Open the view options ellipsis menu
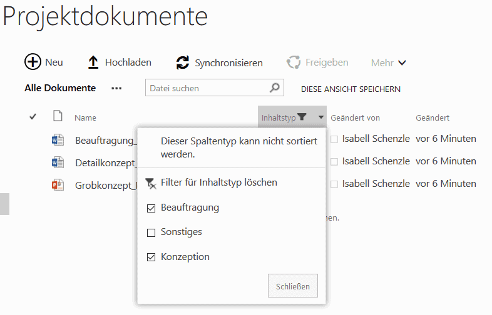The width and height of the screenshot is (492, 315). point(116,88)
